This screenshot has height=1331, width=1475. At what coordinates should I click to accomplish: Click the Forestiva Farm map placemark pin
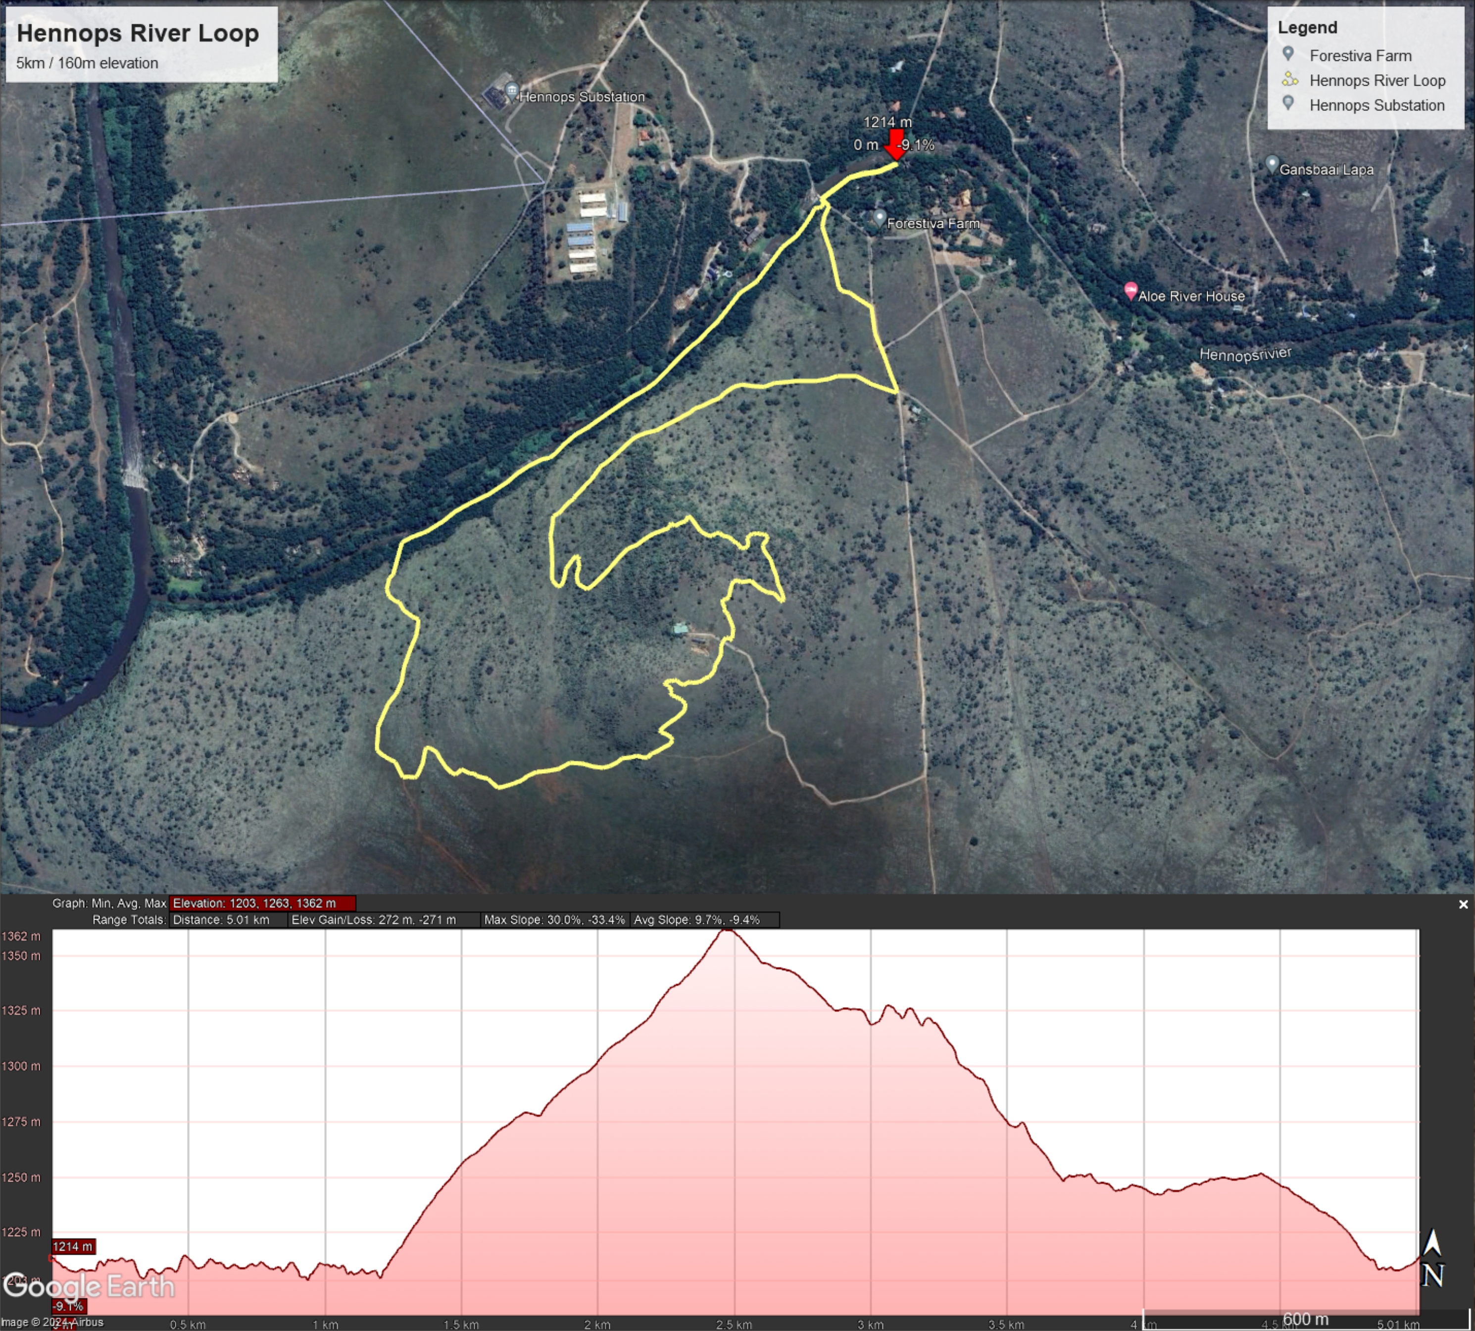879,217
